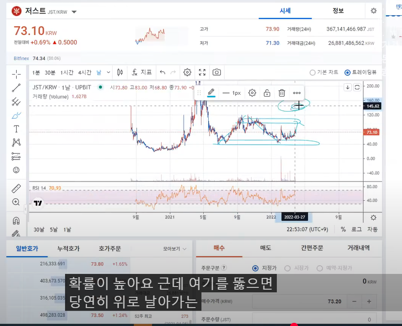This screenshot has width=402, height=326.
Task: Select the XABCD pattern tool
Action: [x=16, y=142]
